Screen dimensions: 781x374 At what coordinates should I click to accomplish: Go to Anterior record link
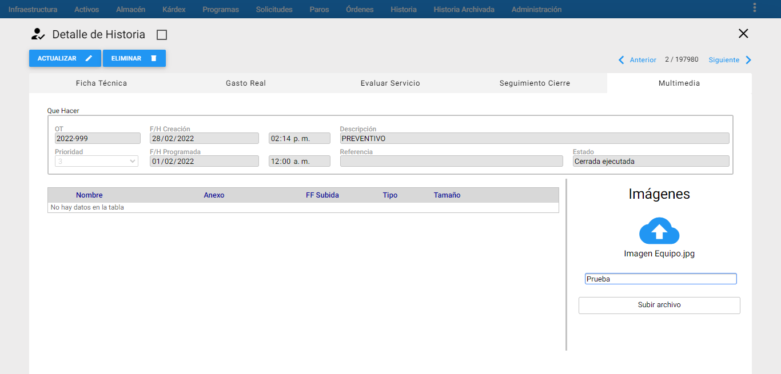(x=643, y=60)
